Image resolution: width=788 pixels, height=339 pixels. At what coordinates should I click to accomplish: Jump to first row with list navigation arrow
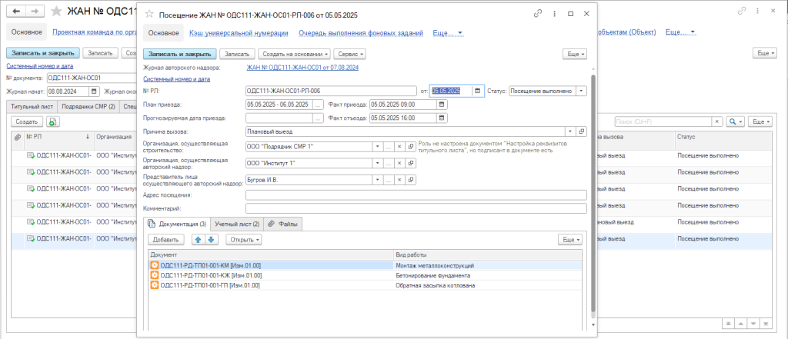pyautogui.click(x=728, y=324)
